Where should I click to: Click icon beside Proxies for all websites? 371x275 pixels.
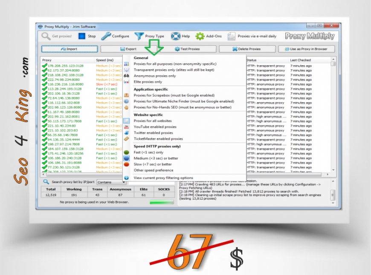tap(127, 121)
